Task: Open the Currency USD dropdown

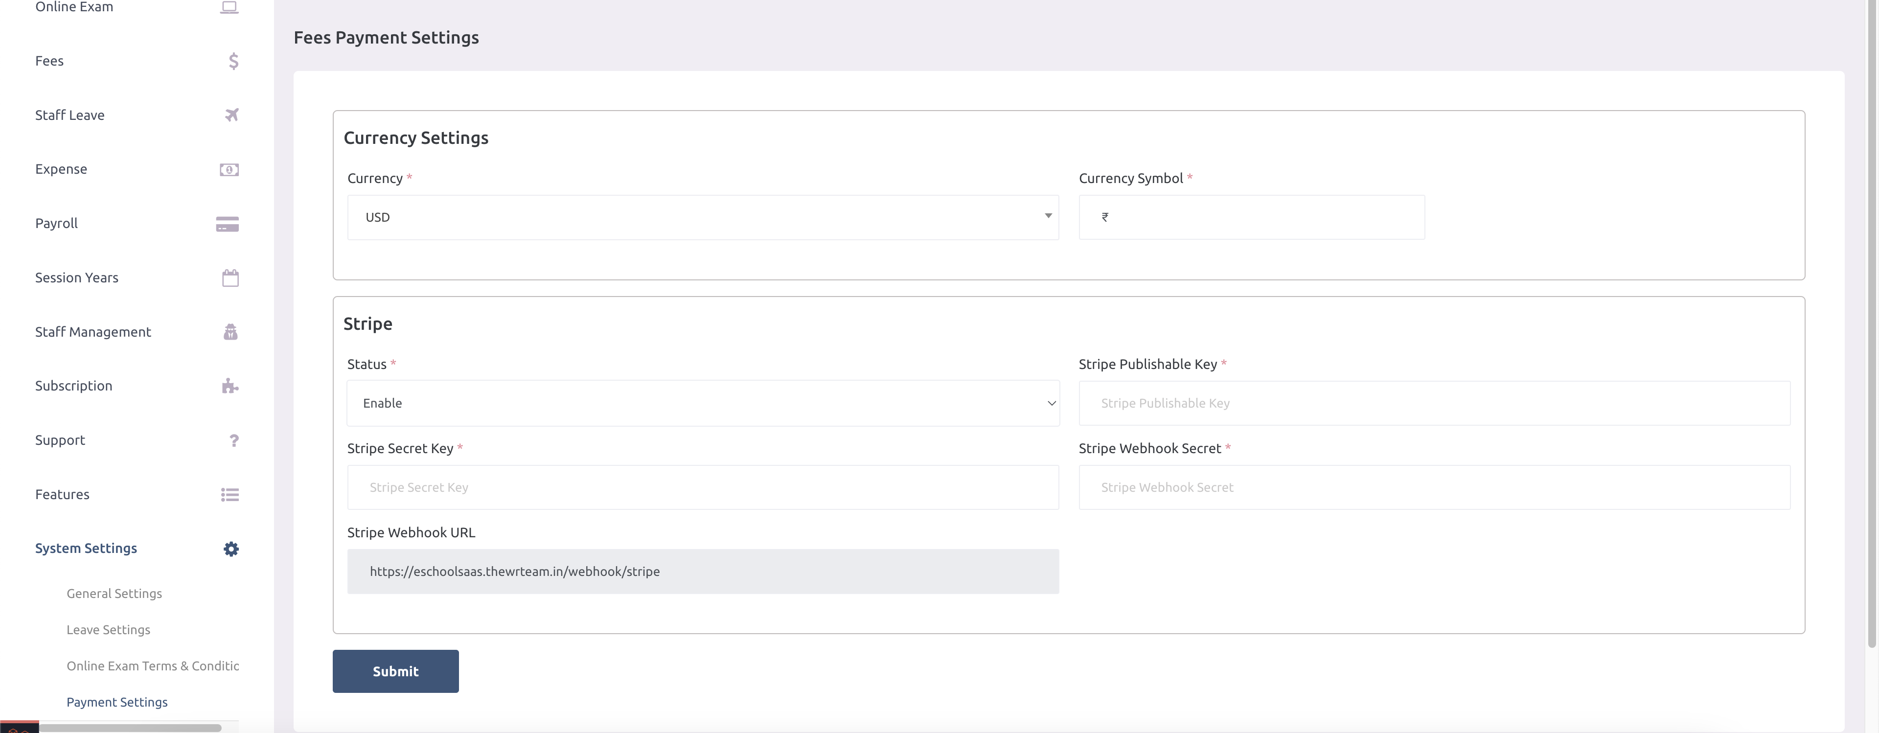Action: tap(703, 217)
